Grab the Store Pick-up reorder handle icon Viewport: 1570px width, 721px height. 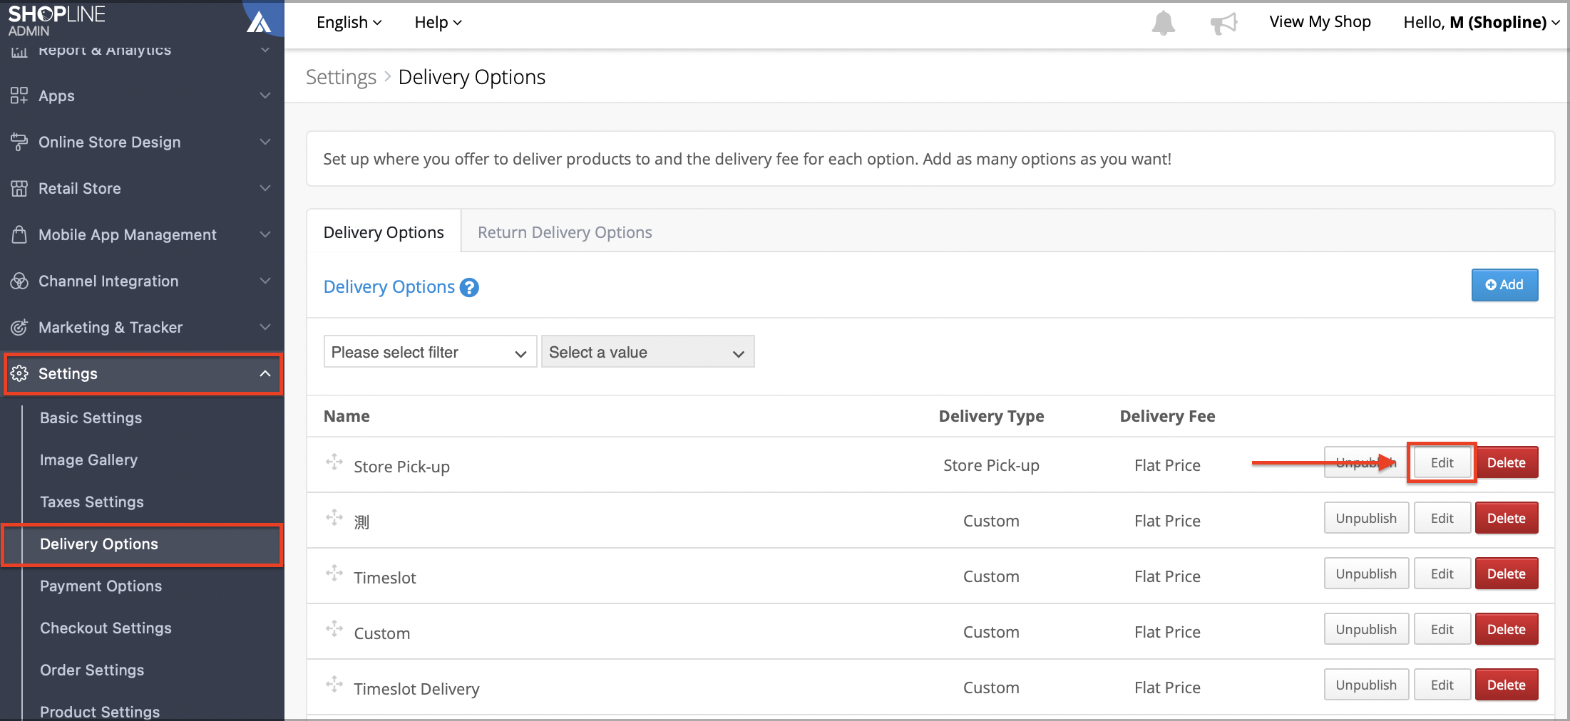pyautogui.click(x=334, y=462)
